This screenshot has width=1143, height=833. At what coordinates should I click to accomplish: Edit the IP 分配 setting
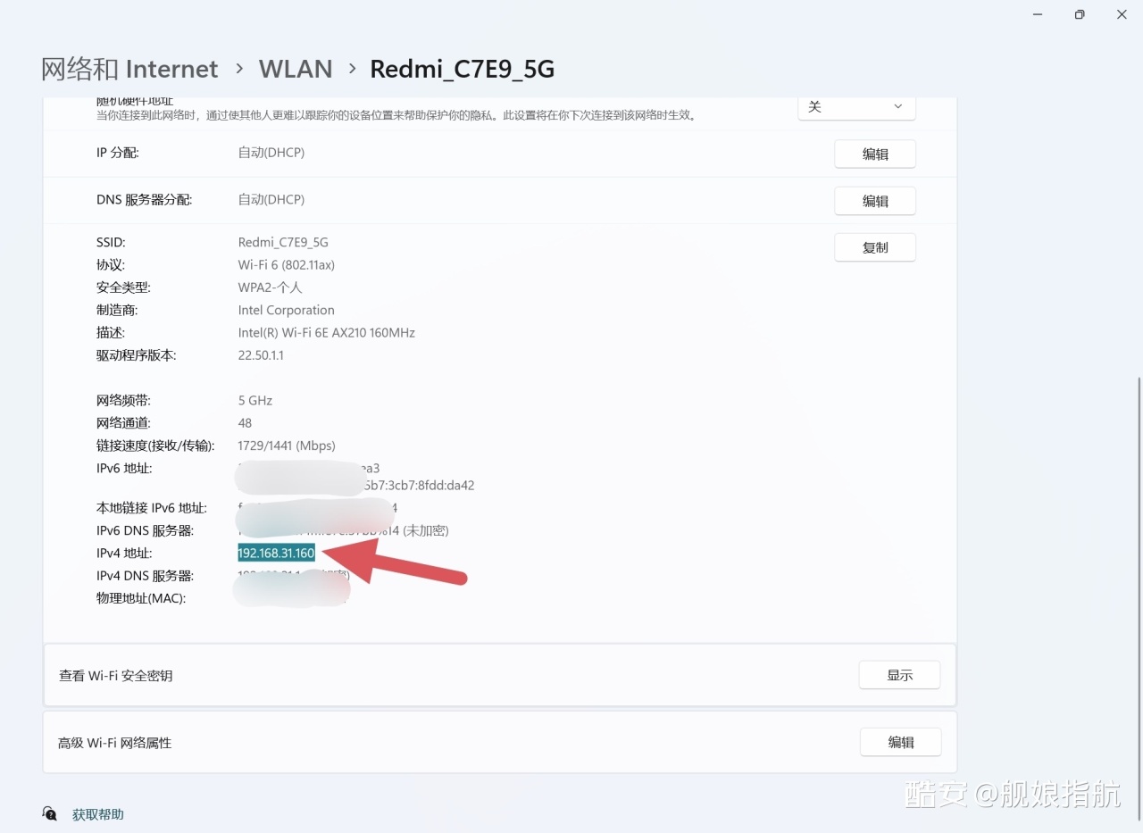[x=874, y=154]
